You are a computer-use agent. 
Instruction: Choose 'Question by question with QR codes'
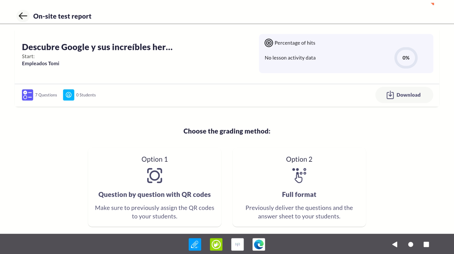(x=154, y=194)
